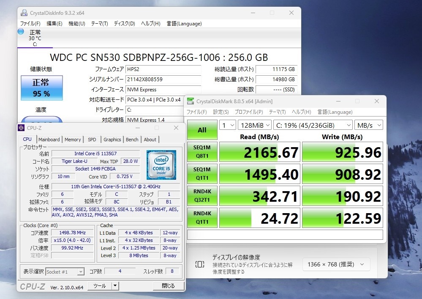Click the CPU name field Intel Core i5 1135G7
Screen dimensions: 422x299
click(95, 154)
